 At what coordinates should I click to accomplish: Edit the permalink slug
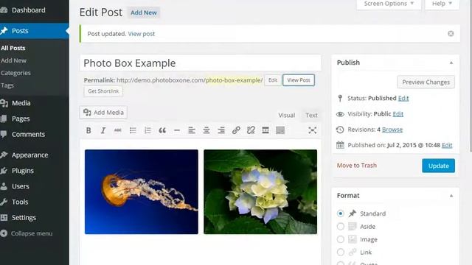click(x=273, y=80)
